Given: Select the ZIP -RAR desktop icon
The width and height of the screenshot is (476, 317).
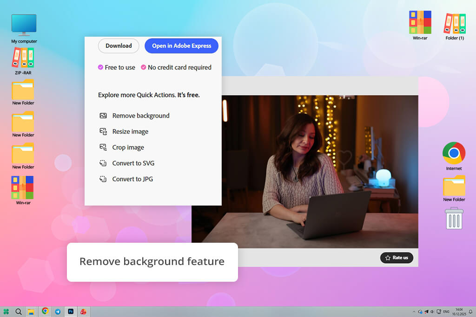Looking at the screenshot, I should 23,61.
